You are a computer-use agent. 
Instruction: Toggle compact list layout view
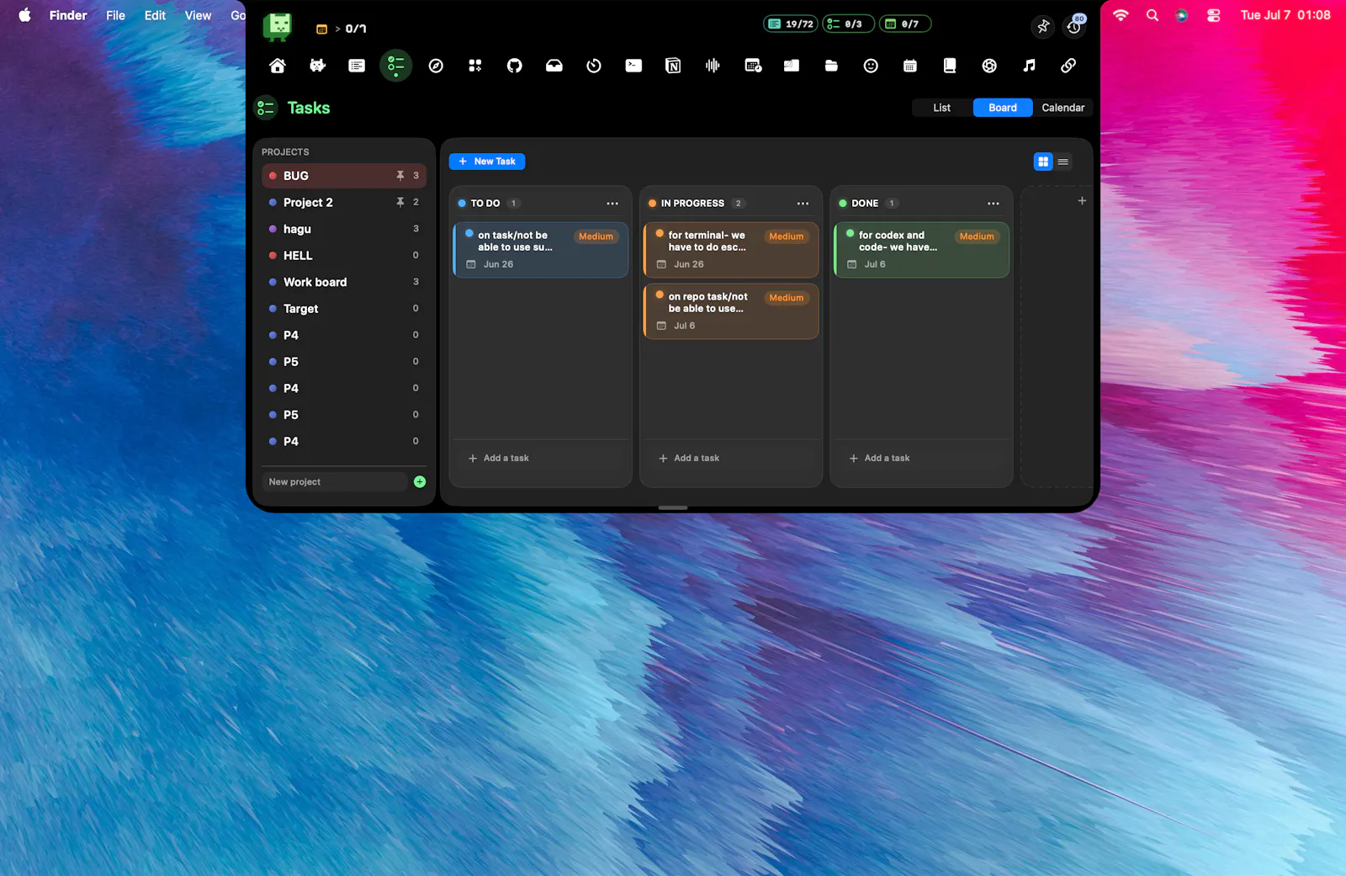[1063, 162]
